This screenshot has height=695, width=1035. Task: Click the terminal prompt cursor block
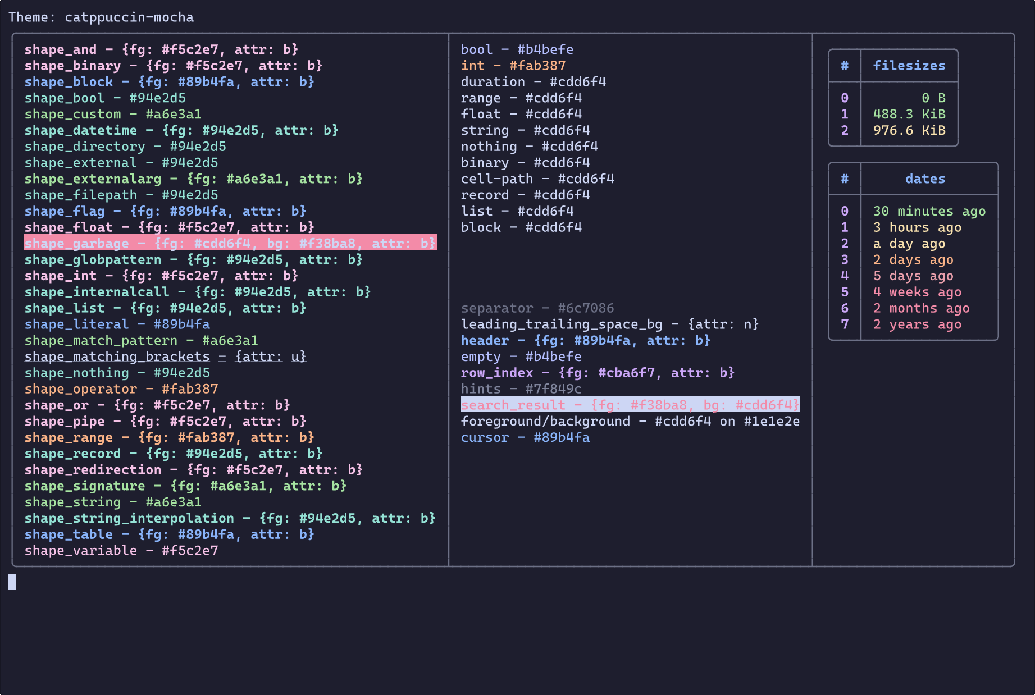click(x=12, y=582)
